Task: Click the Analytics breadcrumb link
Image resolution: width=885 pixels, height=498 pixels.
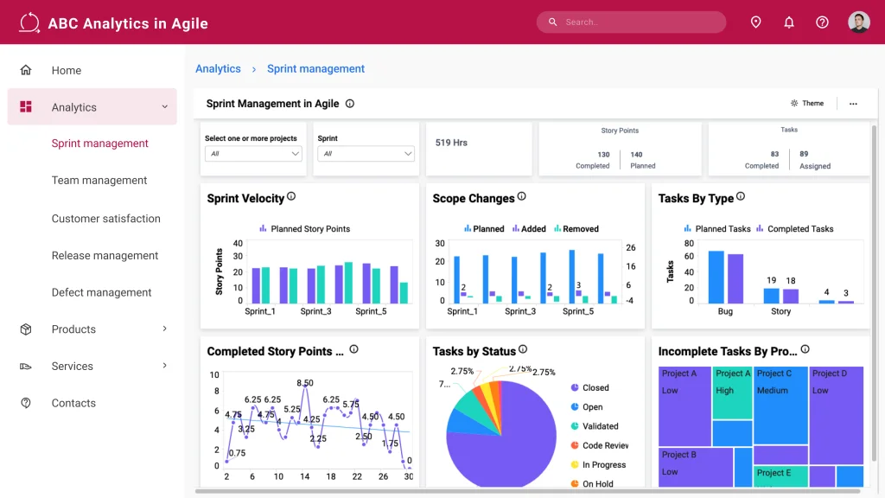Action: tap(218, 68)
